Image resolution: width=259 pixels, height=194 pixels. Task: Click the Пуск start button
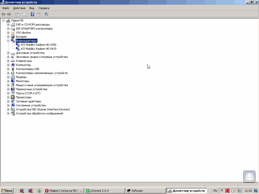click(7, 191)
